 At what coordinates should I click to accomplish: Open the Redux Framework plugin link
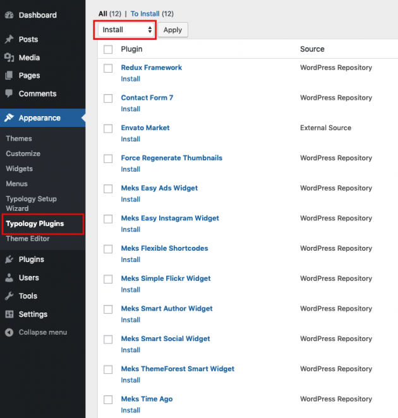click(151, 68)
